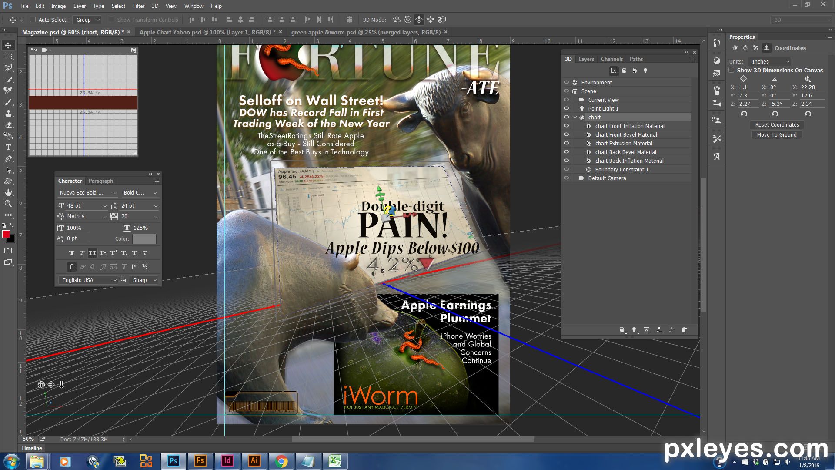Select the Horizontal Type tool
This screenshot has height=470, width=835.
(8, 147)
